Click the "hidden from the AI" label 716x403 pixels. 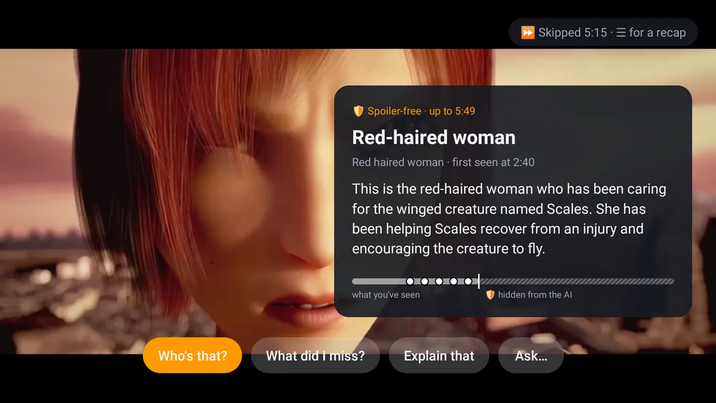pyautogui.click(x=535, y=294)
